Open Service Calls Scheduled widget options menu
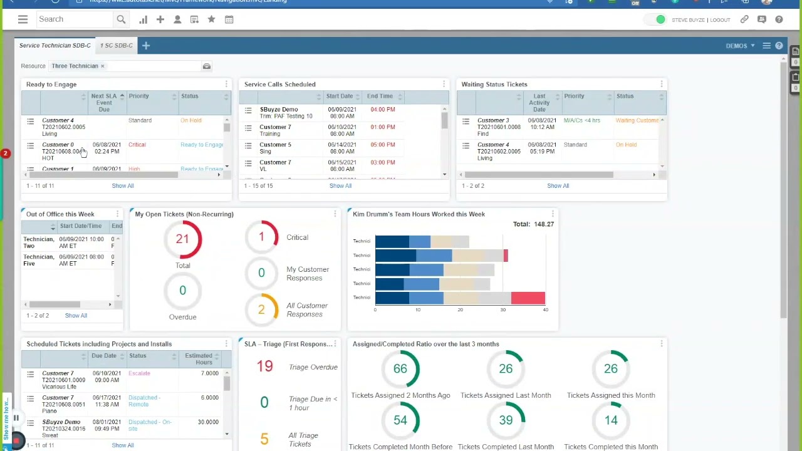Viewport: 802px width, 451px height. (x=444, y=84)
